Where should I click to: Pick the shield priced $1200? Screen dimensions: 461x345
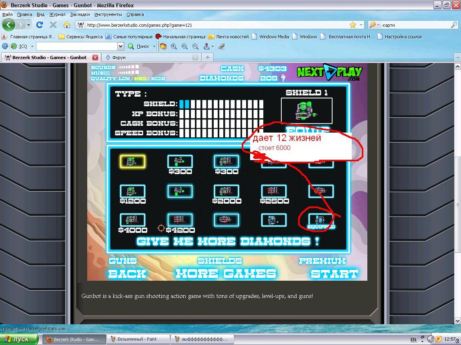[x=132, y=191]
